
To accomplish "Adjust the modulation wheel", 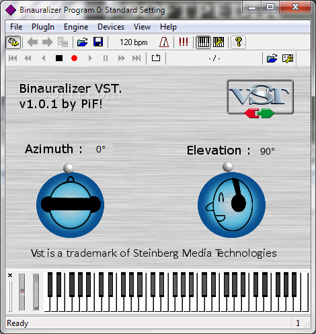I will point(36,292).
